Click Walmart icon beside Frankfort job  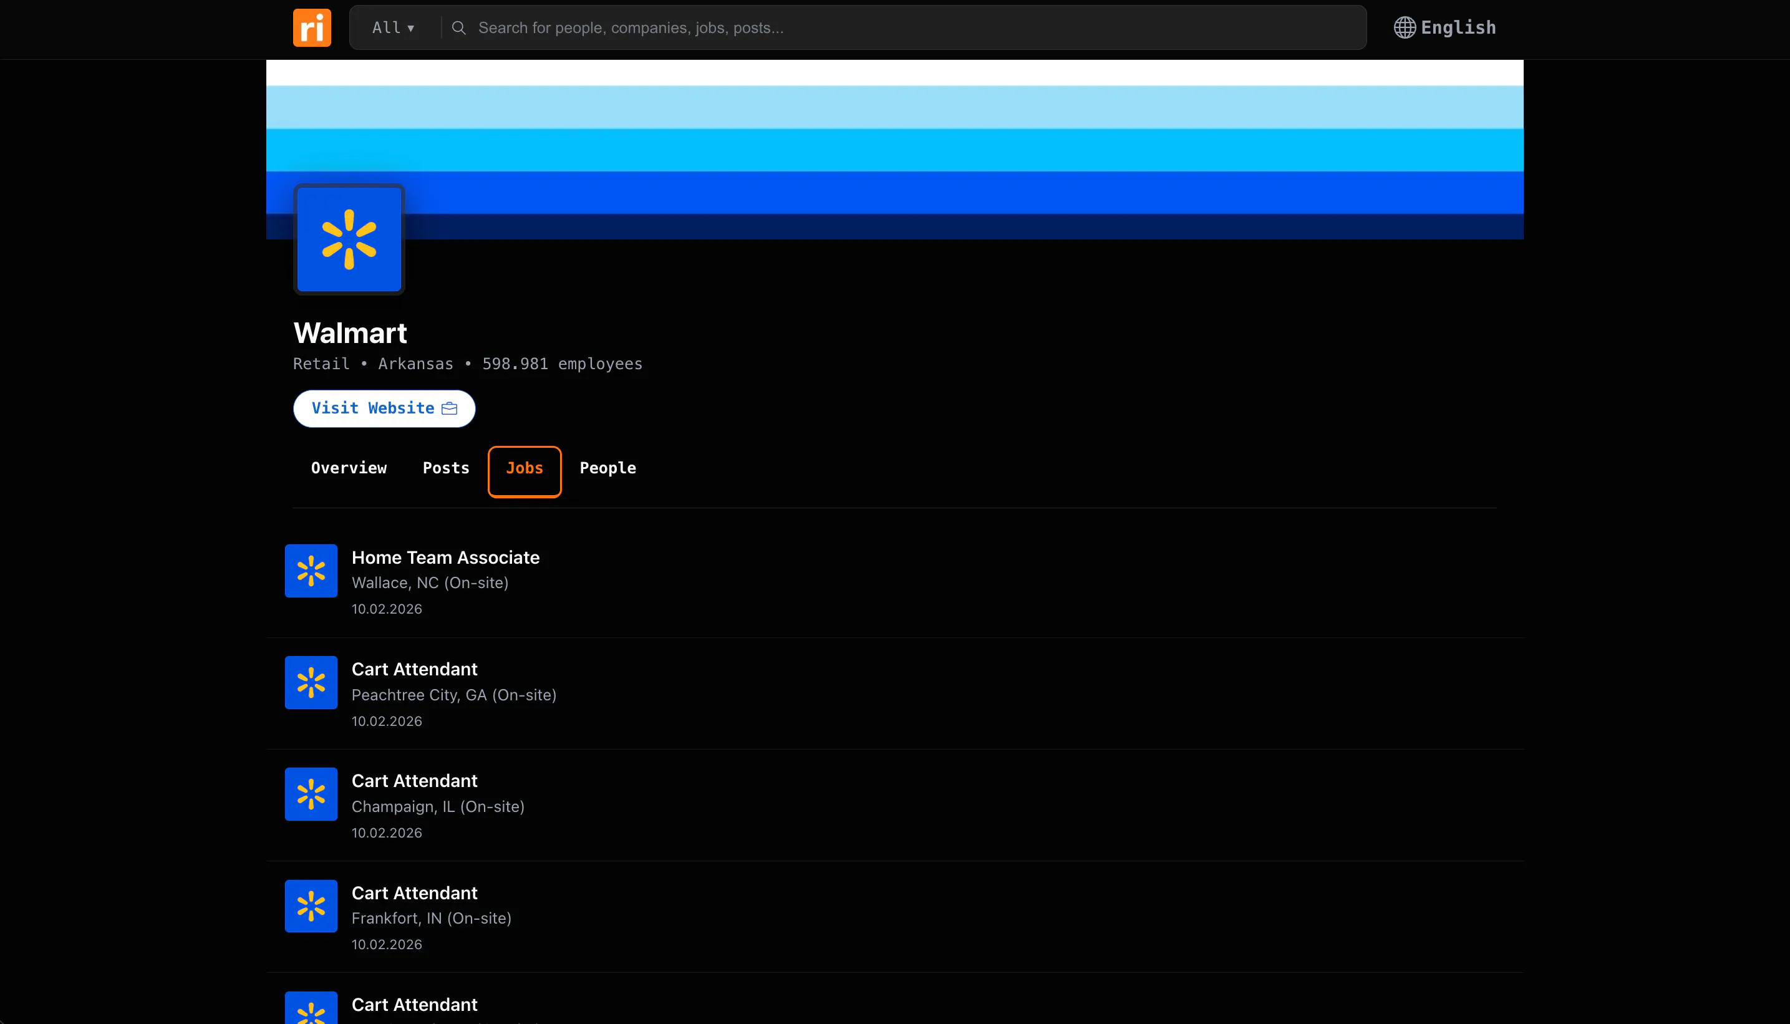click(311, 906)
